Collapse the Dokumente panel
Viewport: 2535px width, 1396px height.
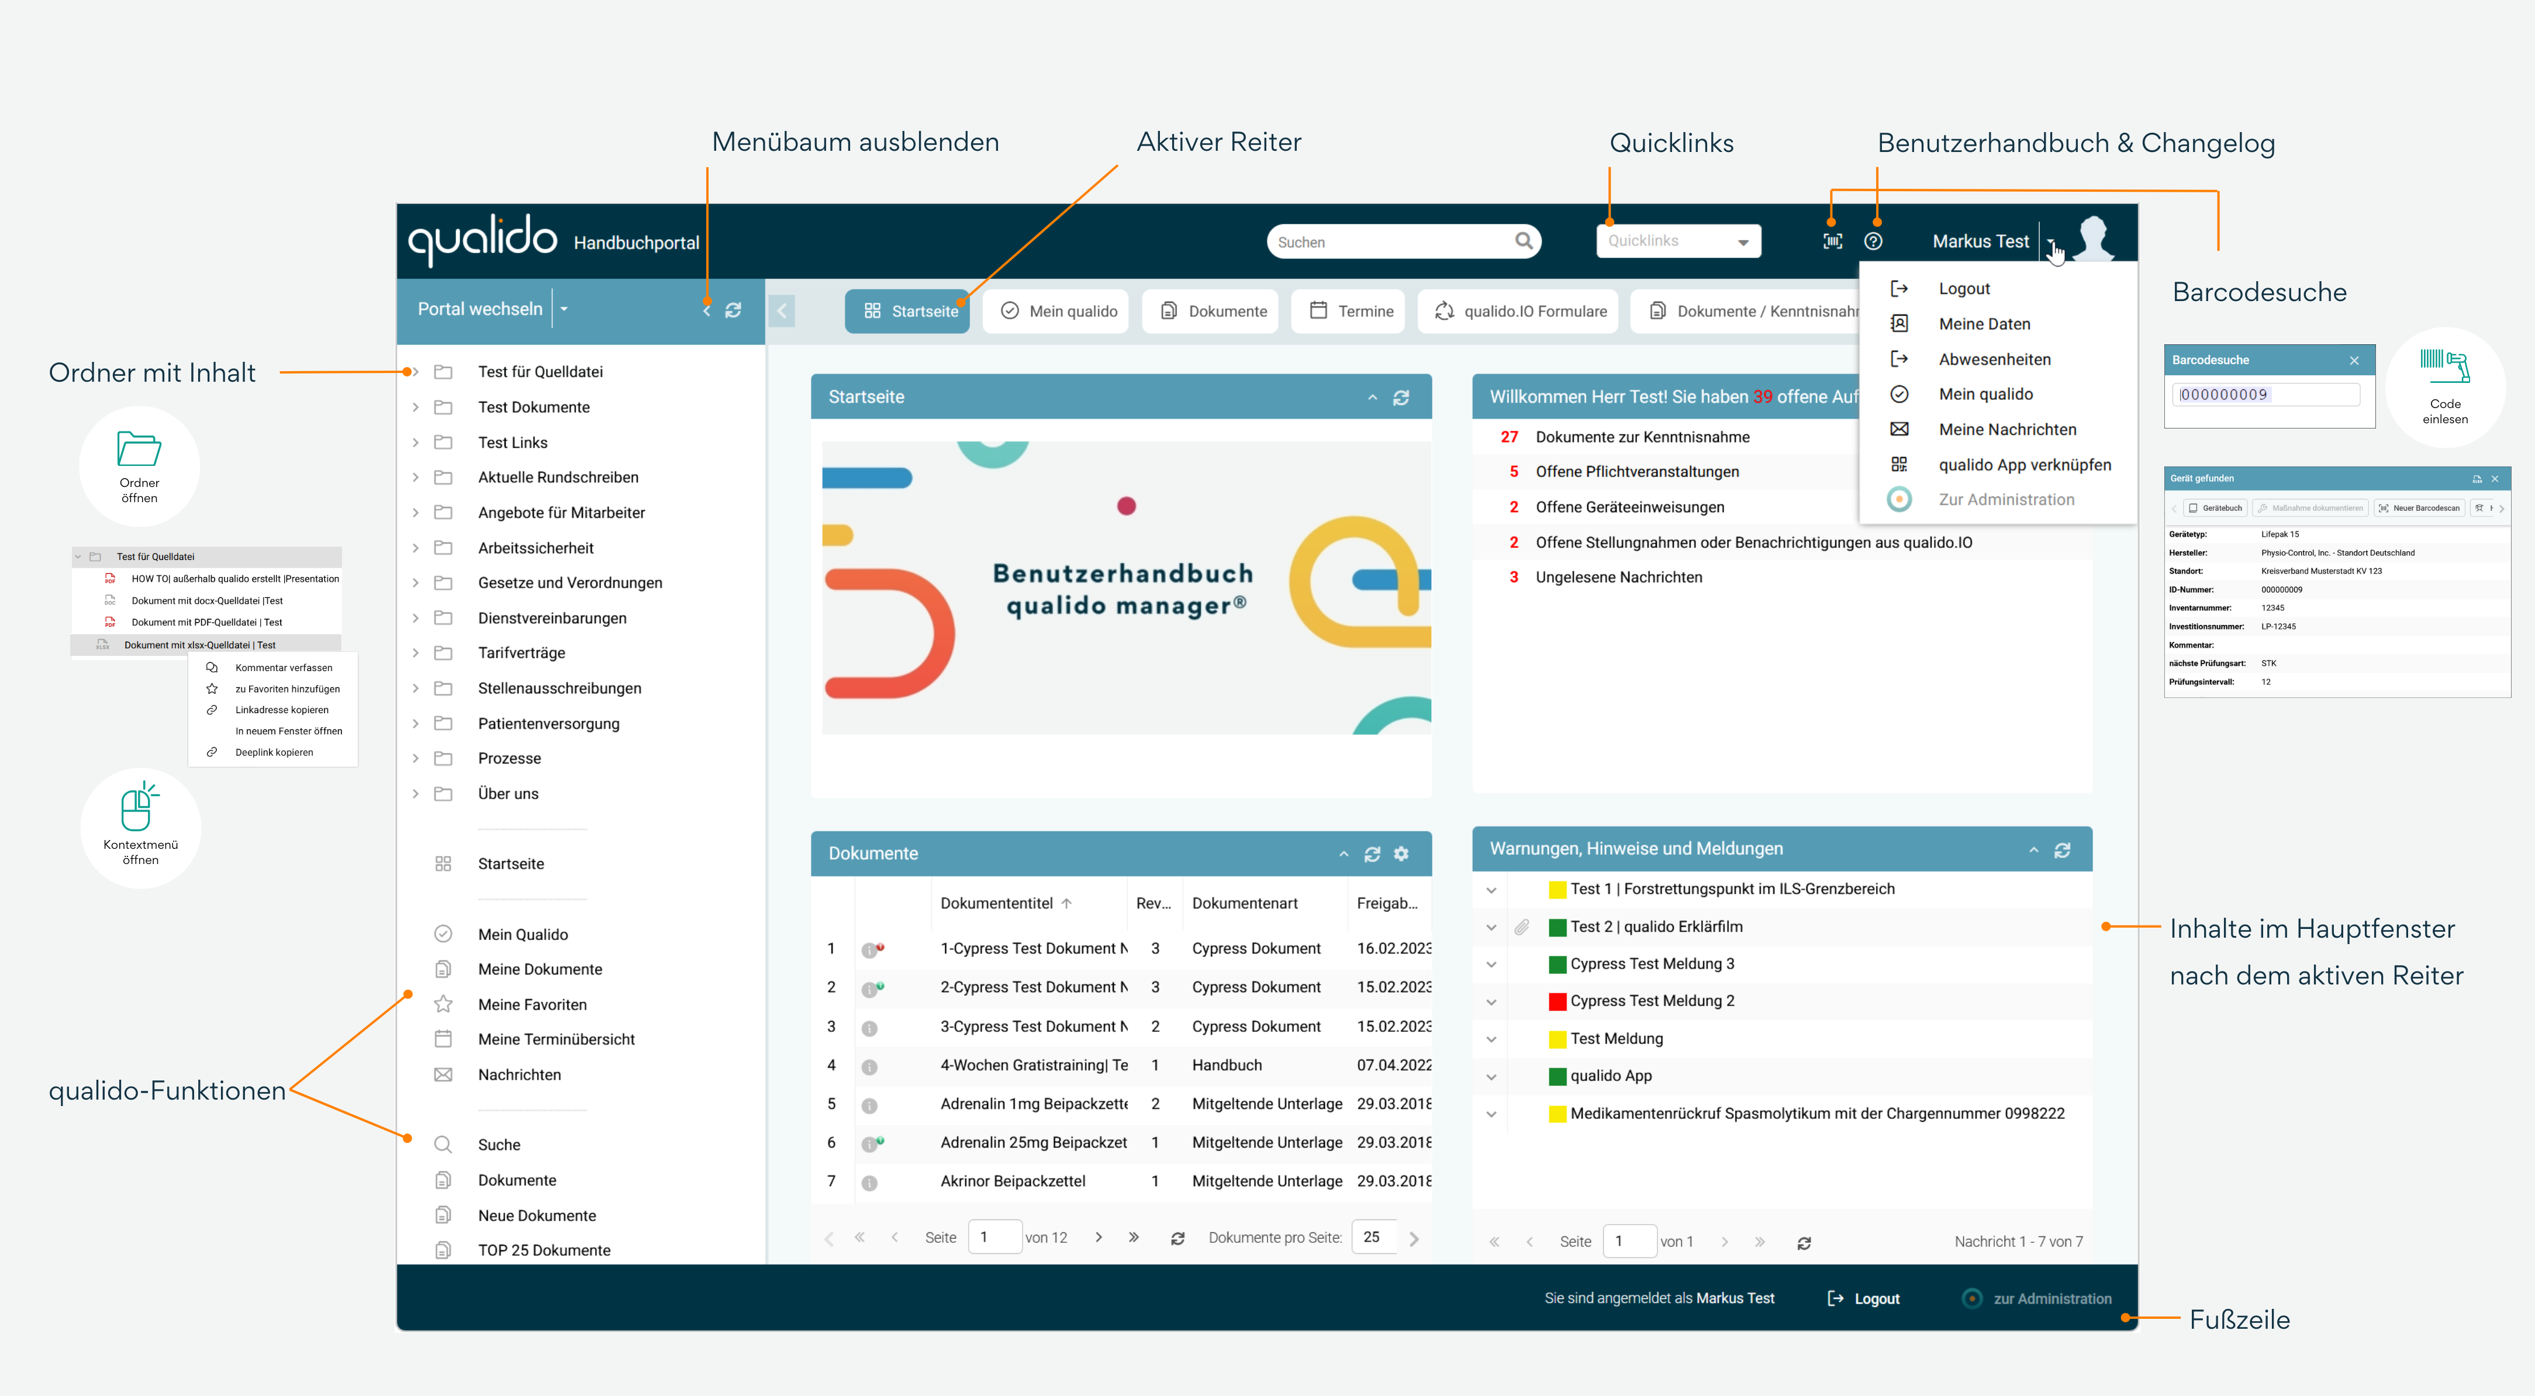[x=1344, y=854]
